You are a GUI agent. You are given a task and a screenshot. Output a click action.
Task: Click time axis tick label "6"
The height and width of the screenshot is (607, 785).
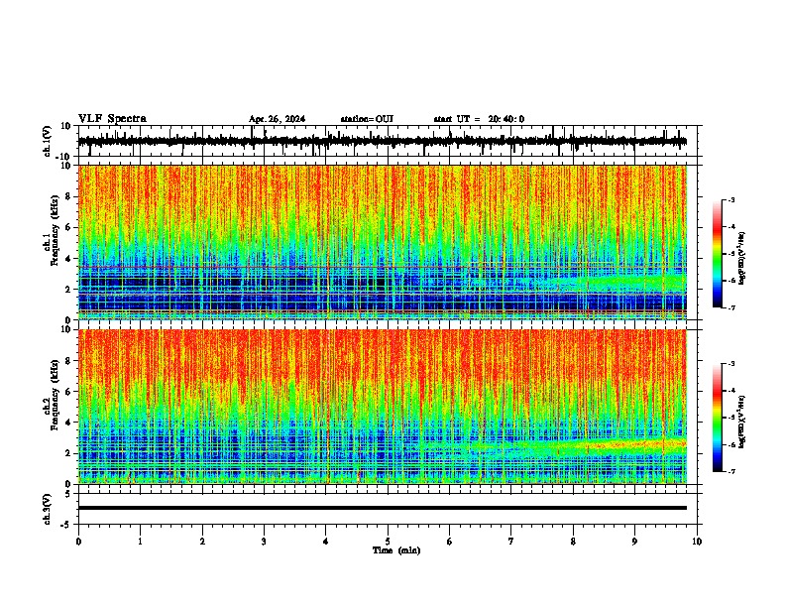(450, 542)
